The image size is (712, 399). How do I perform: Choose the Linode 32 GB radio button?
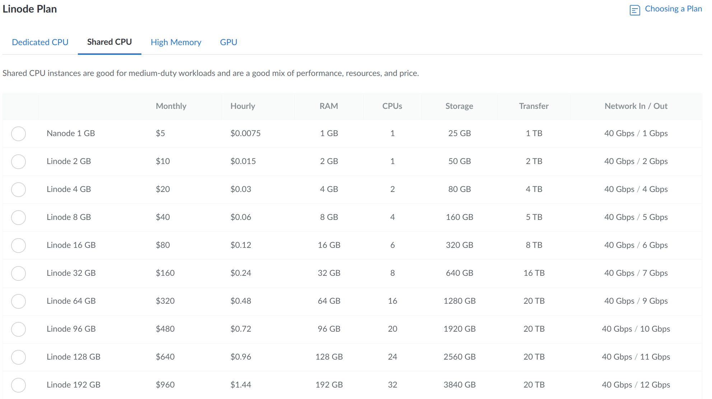[x=18, y=273]
